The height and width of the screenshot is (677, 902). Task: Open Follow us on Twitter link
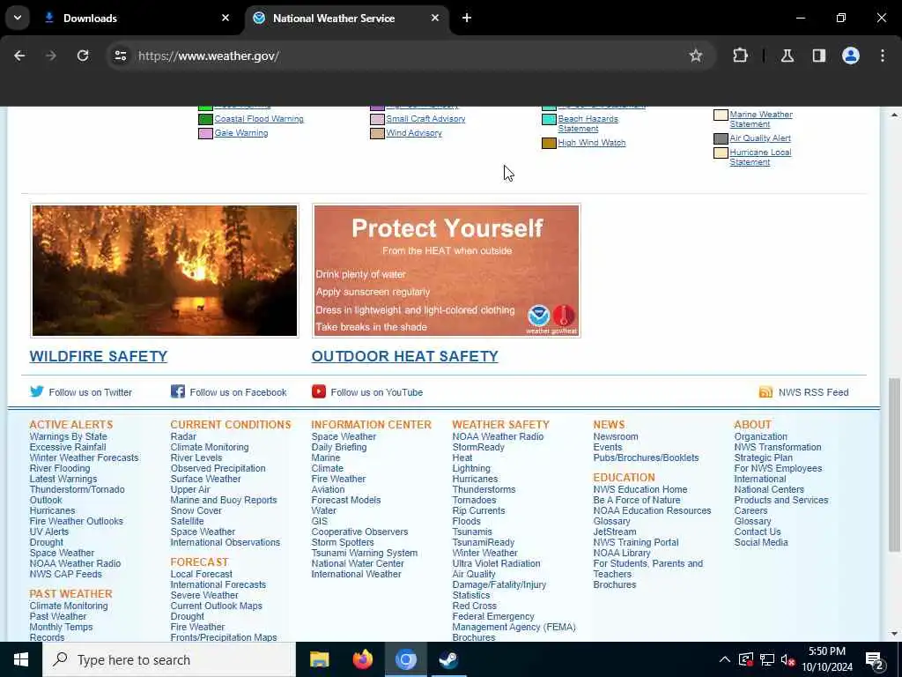(x=91, y=392)
